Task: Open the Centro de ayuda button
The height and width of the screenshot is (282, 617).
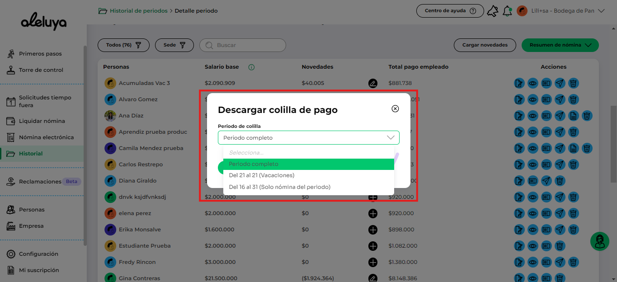Action: [x=450, y=11]
